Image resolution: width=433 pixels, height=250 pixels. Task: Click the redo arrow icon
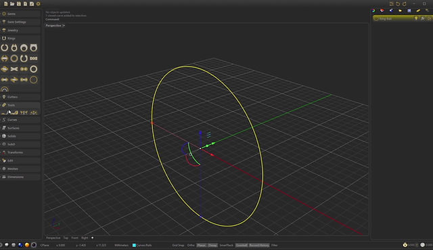point(405,4)
